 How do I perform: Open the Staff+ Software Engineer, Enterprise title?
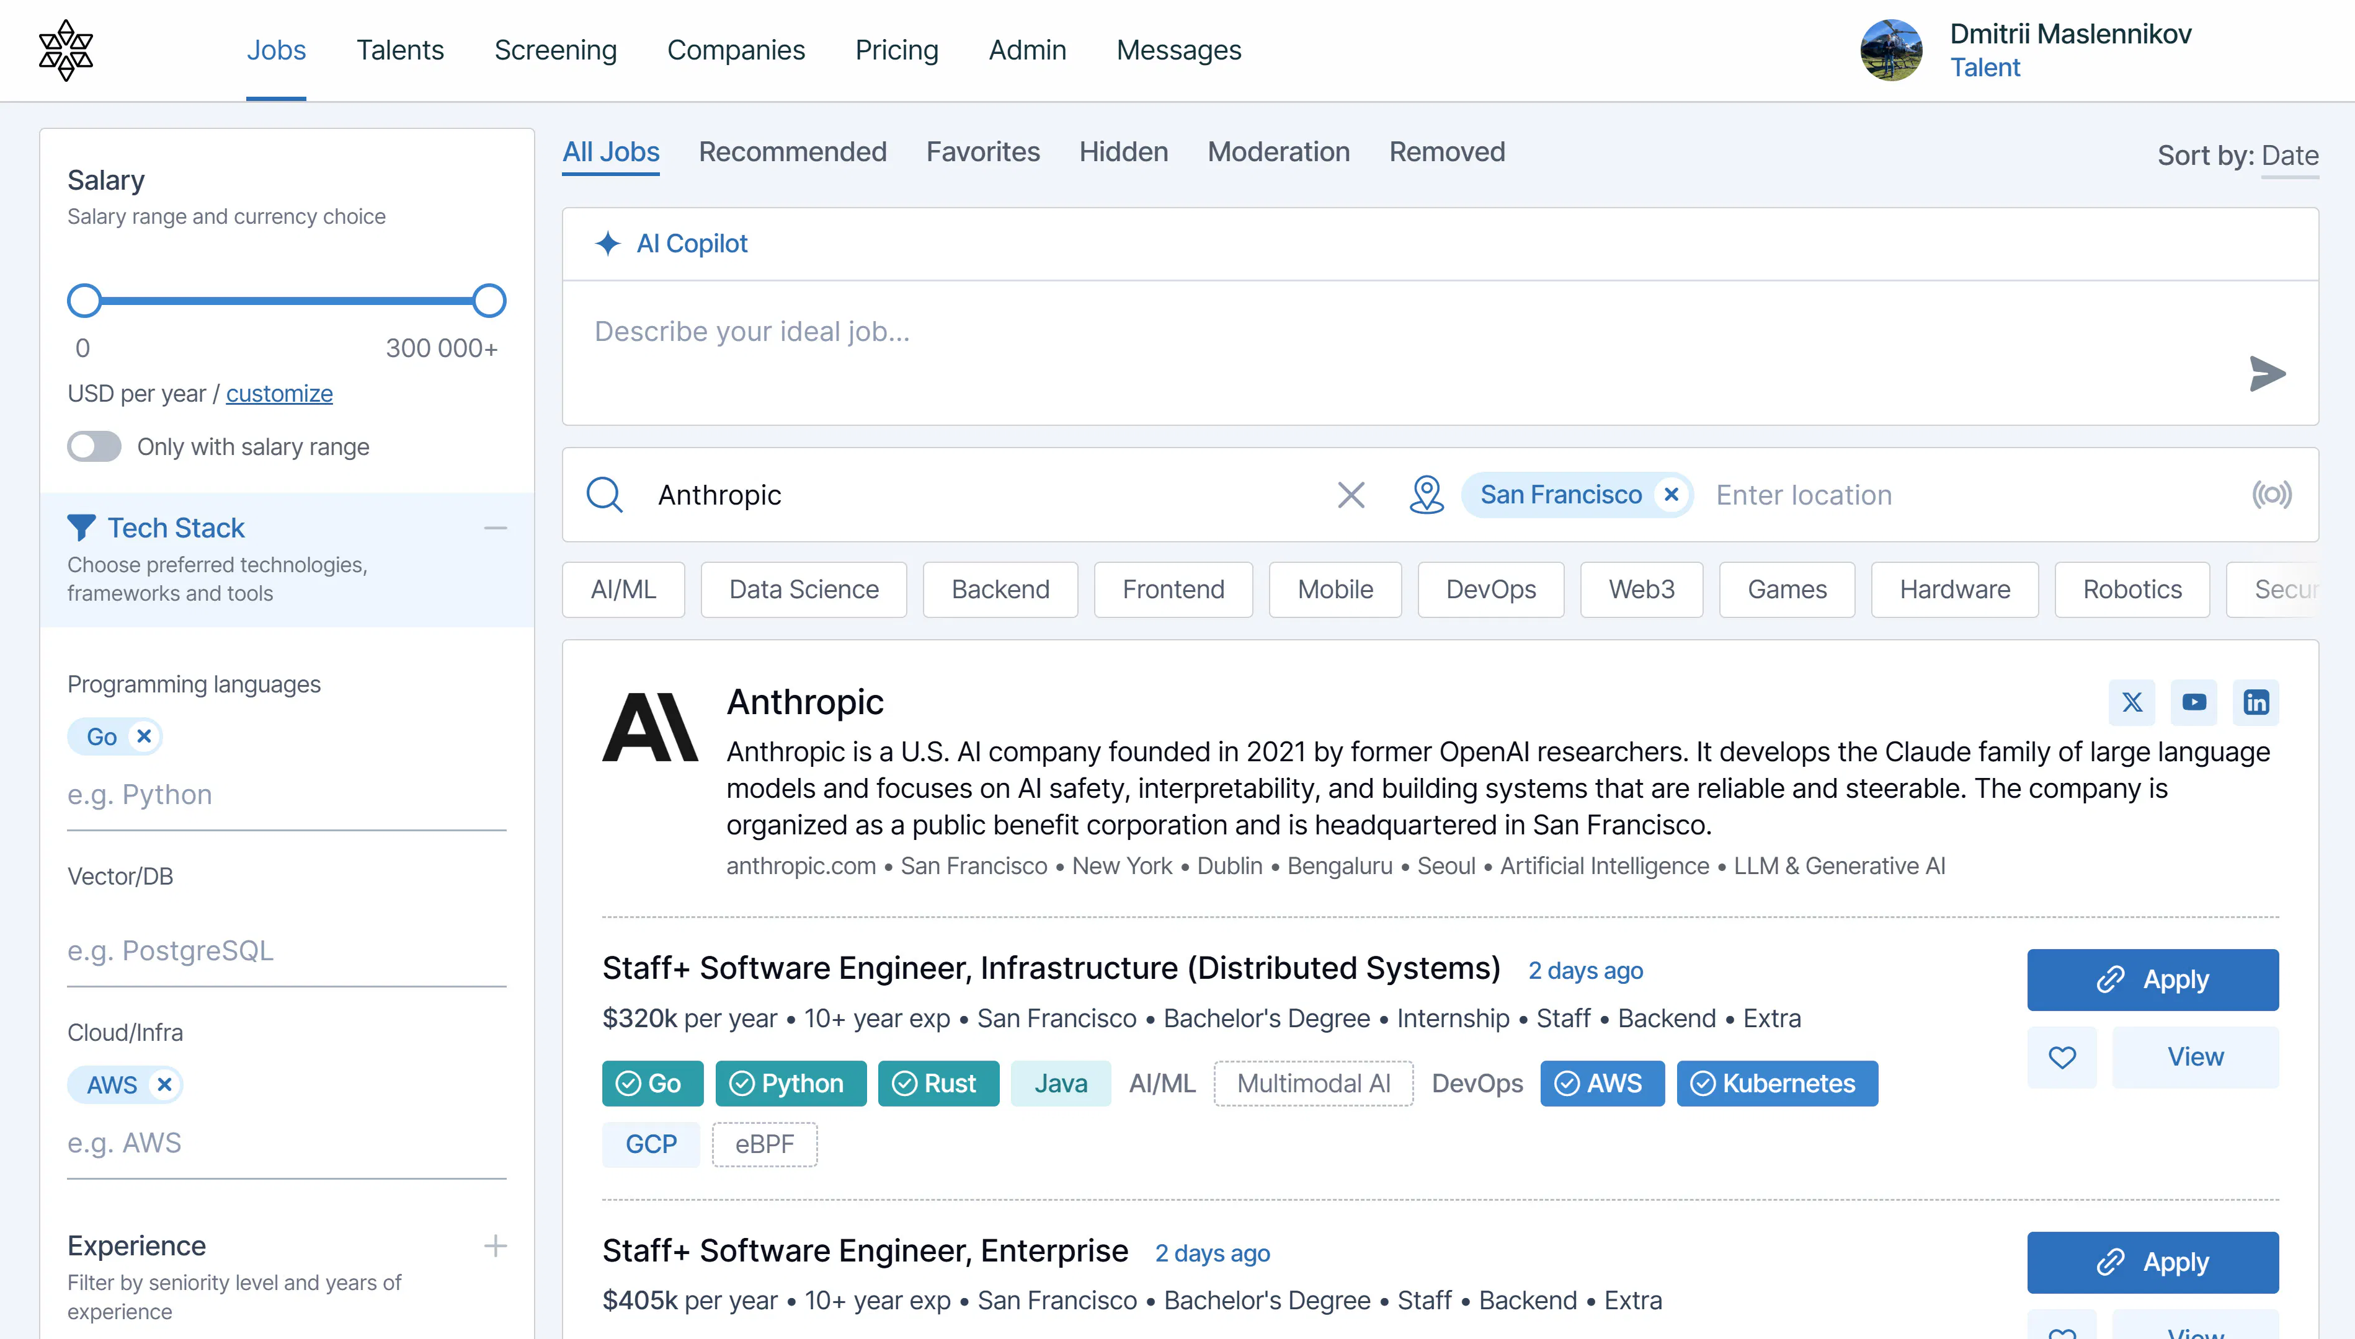click(865, 1251)
